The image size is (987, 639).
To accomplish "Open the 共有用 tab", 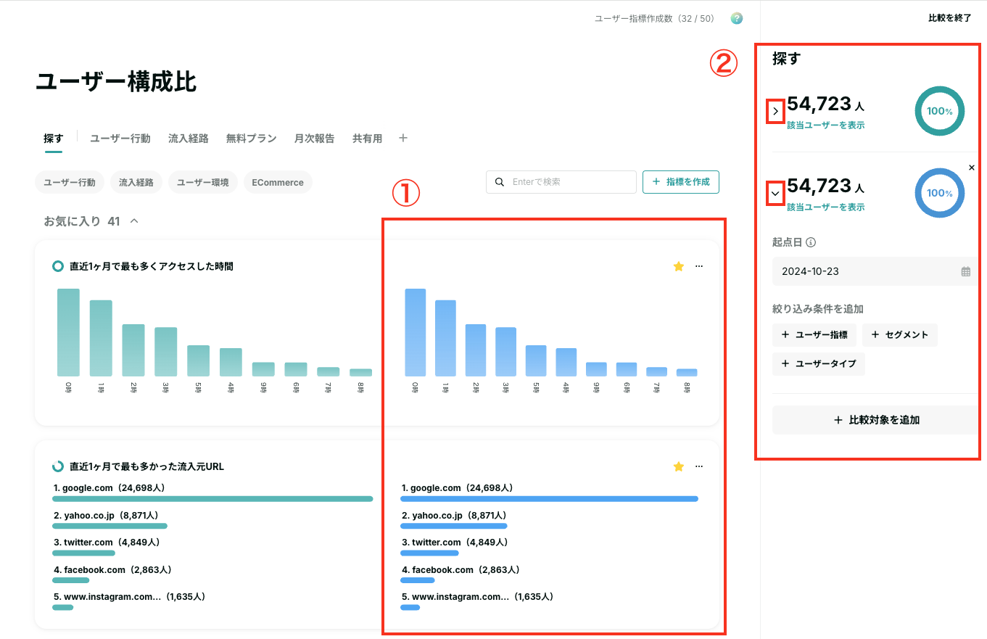I will coord(368,138).
